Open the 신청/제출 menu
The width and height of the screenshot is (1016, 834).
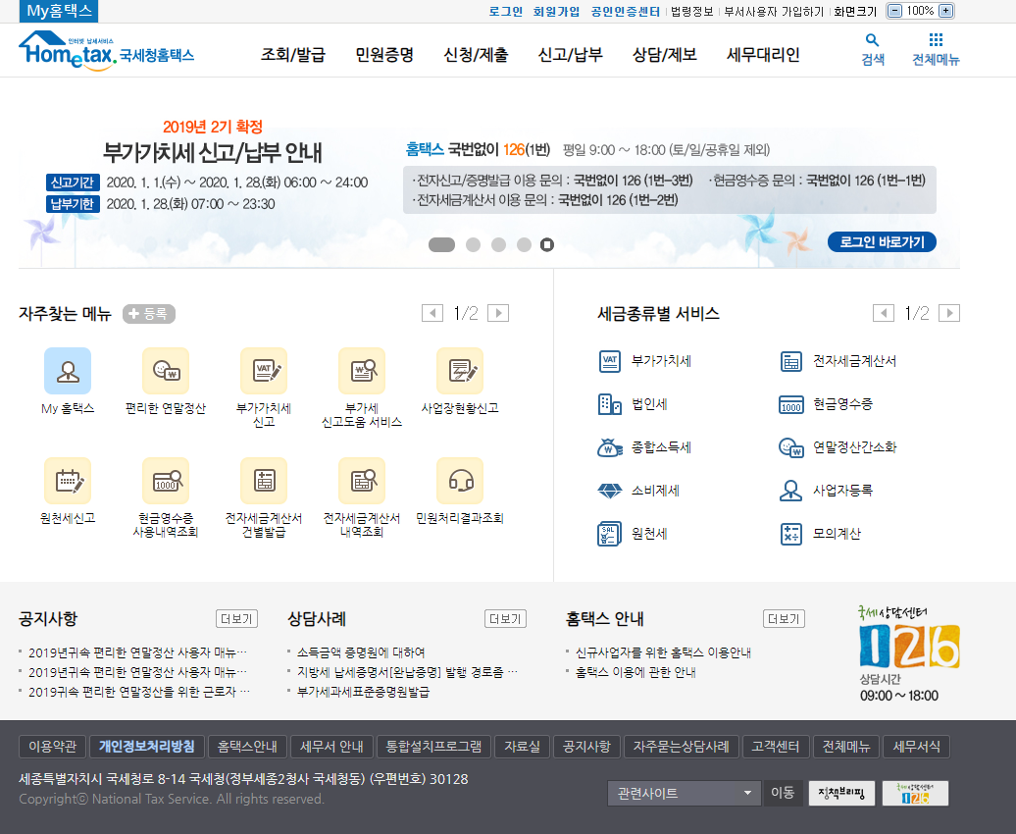[x=476, y=55]
